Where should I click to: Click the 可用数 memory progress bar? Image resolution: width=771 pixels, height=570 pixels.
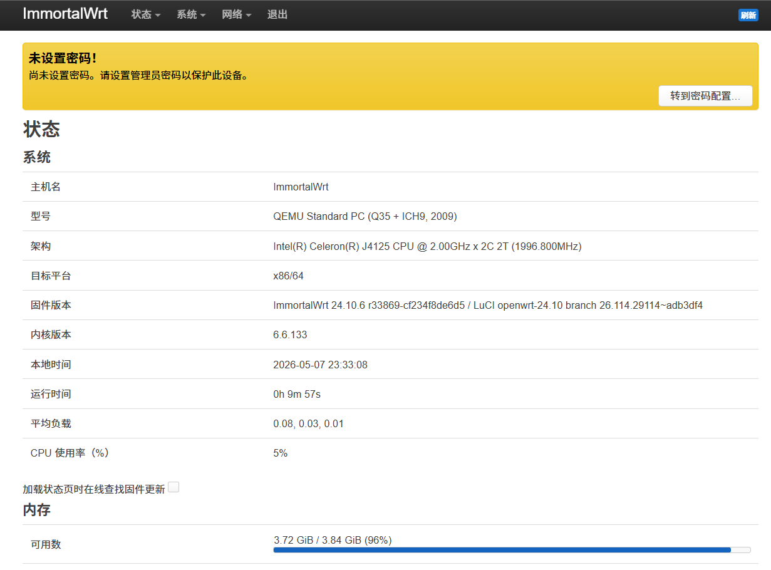tap(512, 550)
